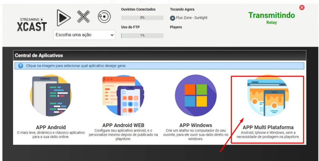
Task: Click the 'APP Android WEB' title
Action: point(123,125)
